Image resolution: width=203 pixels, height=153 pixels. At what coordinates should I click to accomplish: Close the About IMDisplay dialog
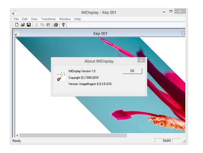pos(141,60)
